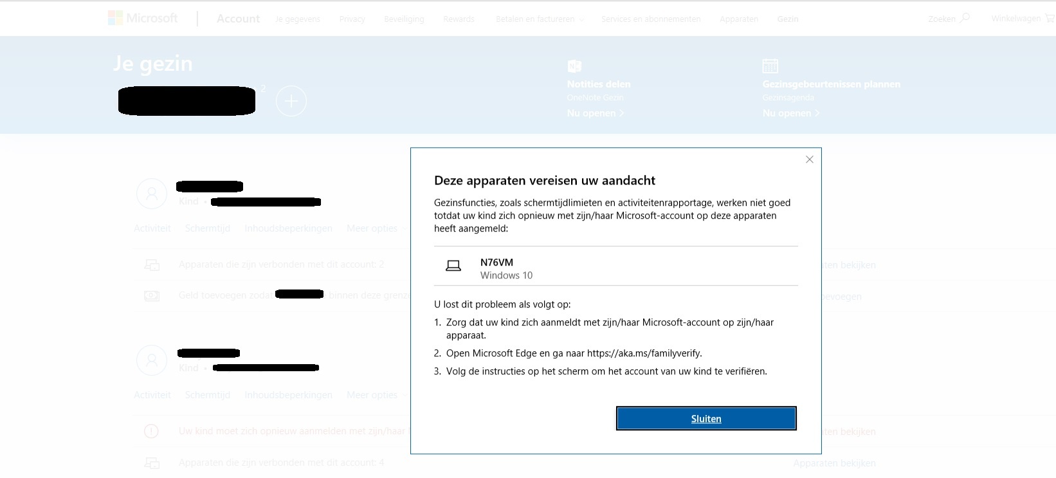Screen dimensions: 1056x478
Task: Click the OneNote icon above Notities delen
Action: [x=574, y=66]
